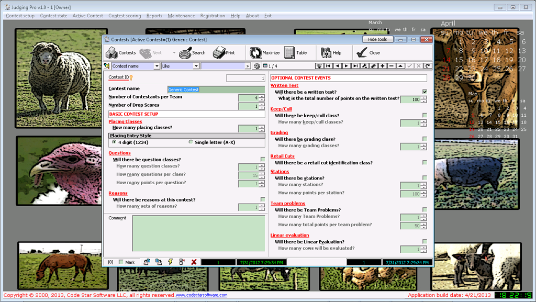Uncheck the written test checkbox
The width and height of the screenshot is (536, 302).
pyautogui.click(x=425, y=92)
